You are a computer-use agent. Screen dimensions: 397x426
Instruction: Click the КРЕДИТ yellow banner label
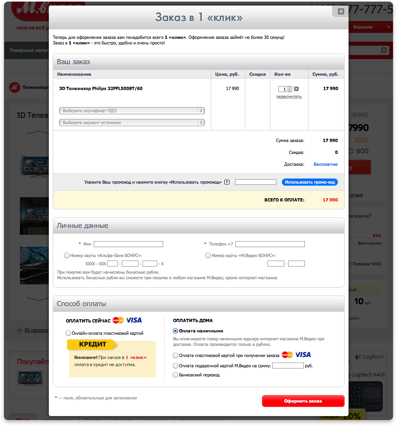tap(92, 344)
